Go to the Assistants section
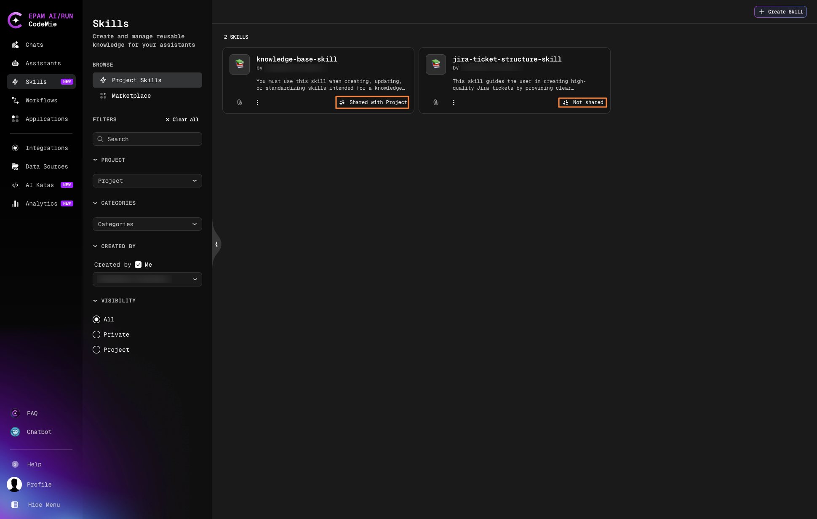 41,63
